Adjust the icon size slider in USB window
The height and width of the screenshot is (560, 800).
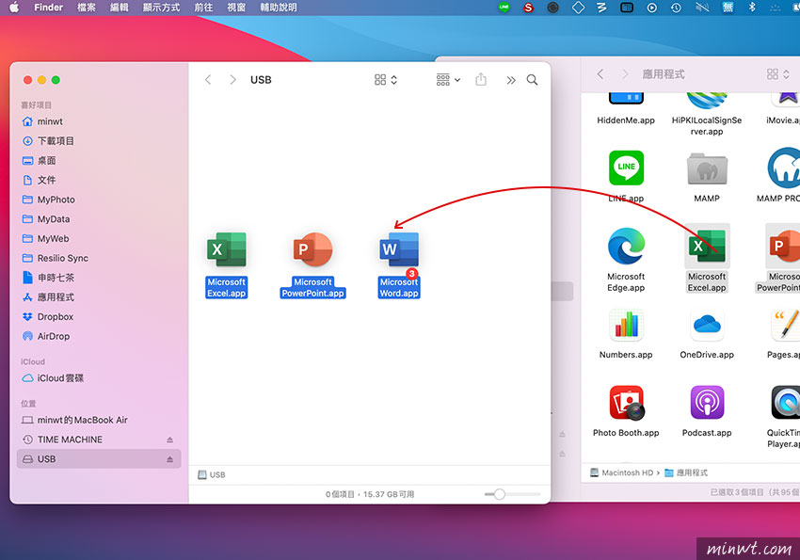[x=500, y=494]
